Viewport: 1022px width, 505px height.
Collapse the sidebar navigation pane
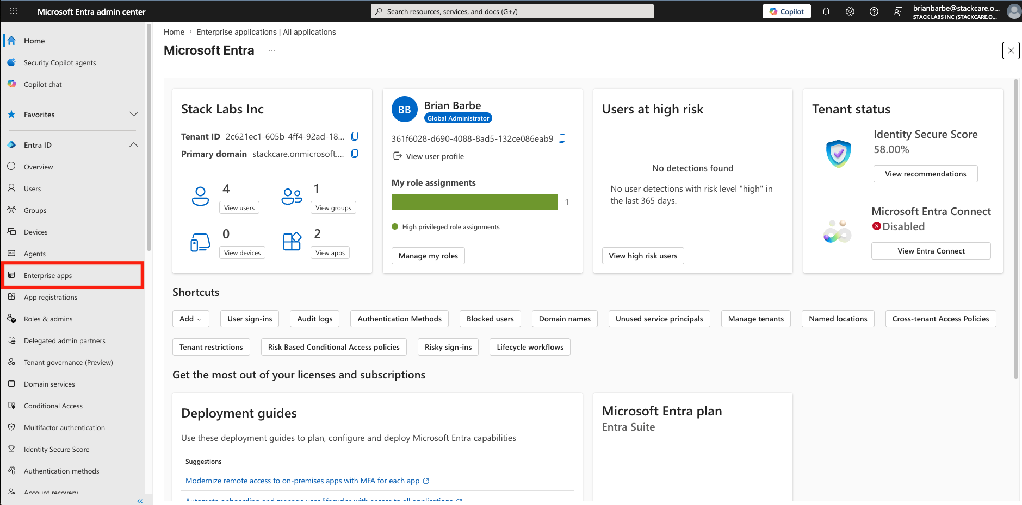pyautogui.click(x=140, y=501)
